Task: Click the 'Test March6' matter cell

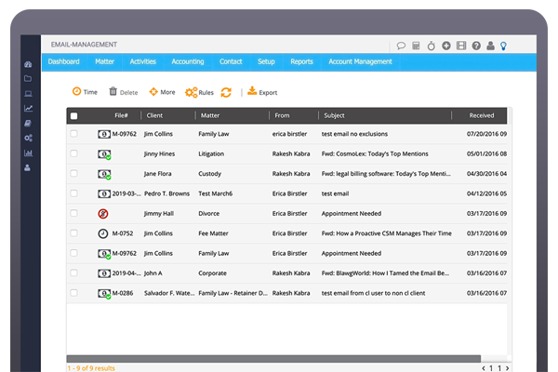Action: coord(216,193)
